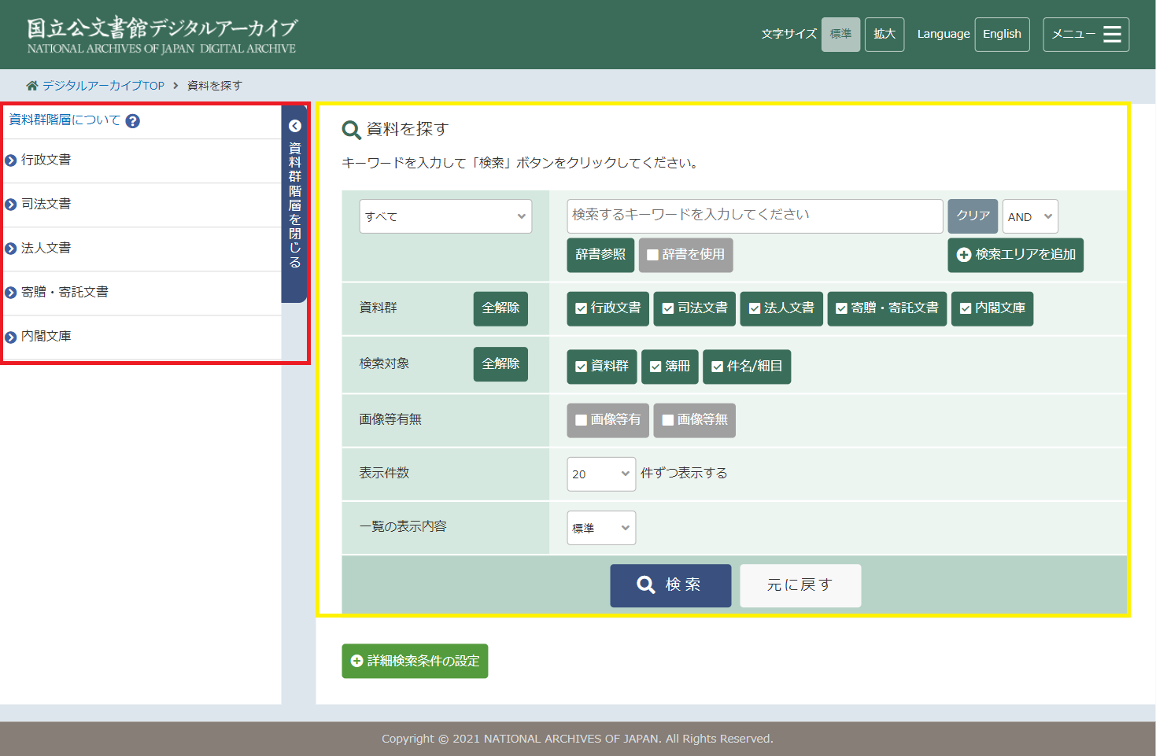
Task: Click the plus icon on 検索エリアを追加
Action: [x=963, y=255]
